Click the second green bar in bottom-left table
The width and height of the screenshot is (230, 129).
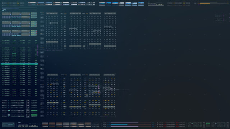click(34, 115)
